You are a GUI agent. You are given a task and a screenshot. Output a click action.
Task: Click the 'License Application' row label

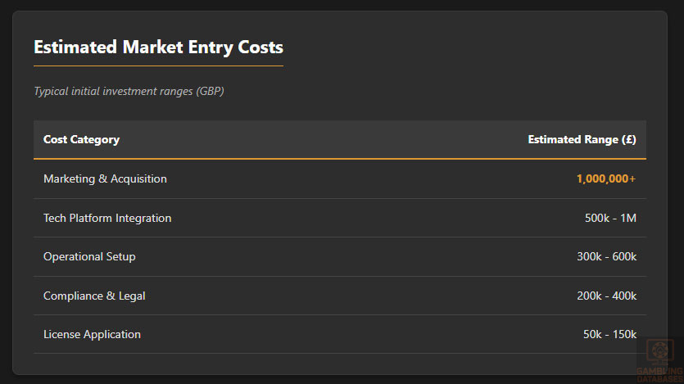pos(92,334)
